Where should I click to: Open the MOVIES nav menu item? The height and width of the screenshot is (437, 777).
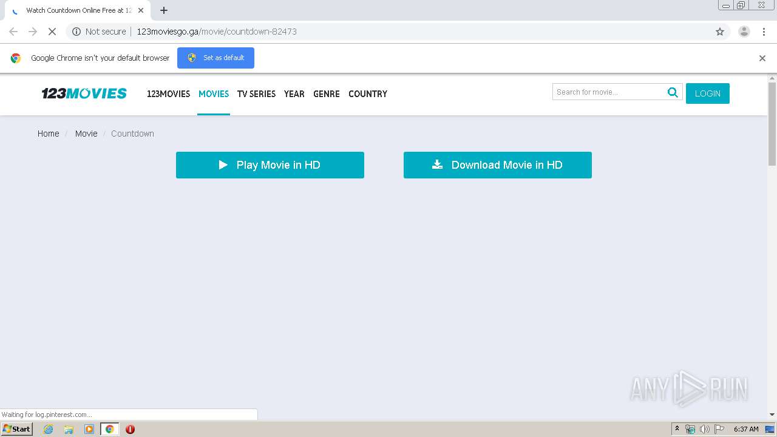click(x=214, y=94)
